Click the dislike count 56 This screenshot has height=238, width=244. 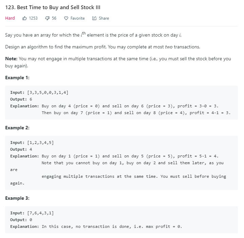pos(54,18)
